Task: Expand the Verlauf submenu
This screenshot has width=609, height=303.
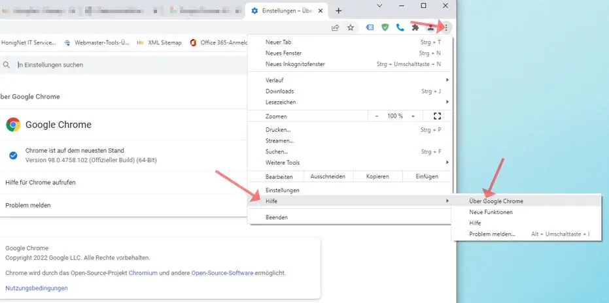Action: tap(349, 80)
